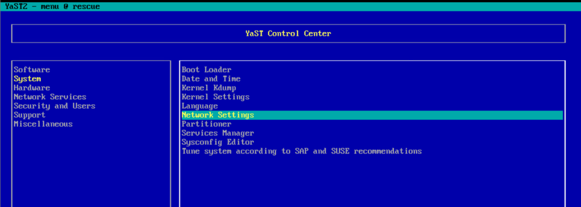Open the highlighted Network Settings entry

pyautogui.click(x=372, y=115)
